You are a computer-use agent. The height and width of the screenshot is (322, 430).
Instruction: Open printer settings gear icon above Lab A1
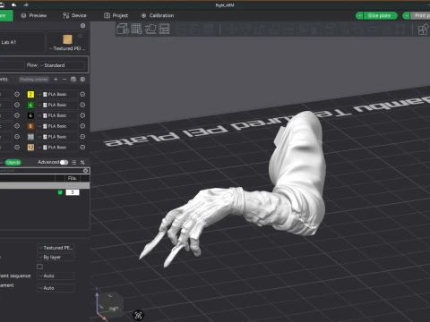pos(82,26)
